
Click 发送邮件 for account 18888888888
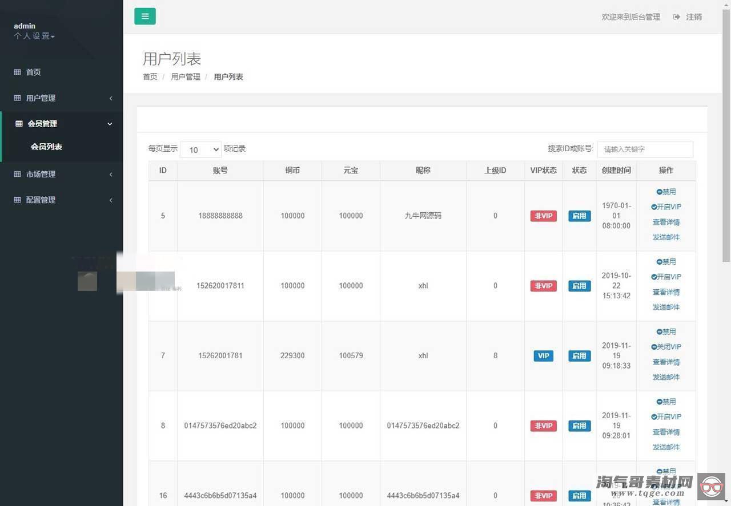click(x=666, y=237)
